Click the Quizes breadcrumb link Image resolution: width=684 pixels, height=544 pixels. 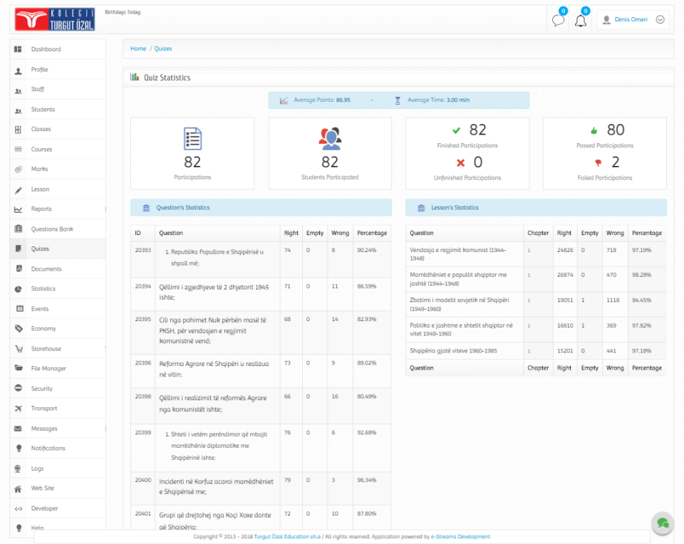163,48
